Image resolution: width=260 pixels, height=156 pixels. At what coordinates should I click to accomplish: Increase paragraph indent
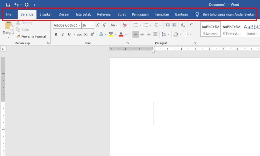pos(174,25)
